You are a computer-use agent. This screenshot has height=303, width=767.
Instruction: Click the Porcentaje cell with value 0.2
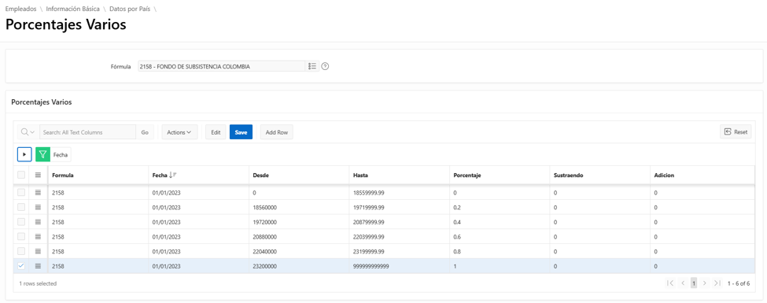500,207
